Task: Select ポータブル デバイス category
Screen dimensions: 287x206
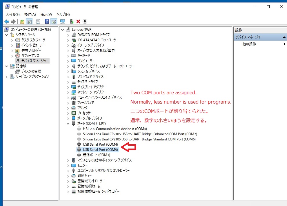Action: (x=90, y=118)
